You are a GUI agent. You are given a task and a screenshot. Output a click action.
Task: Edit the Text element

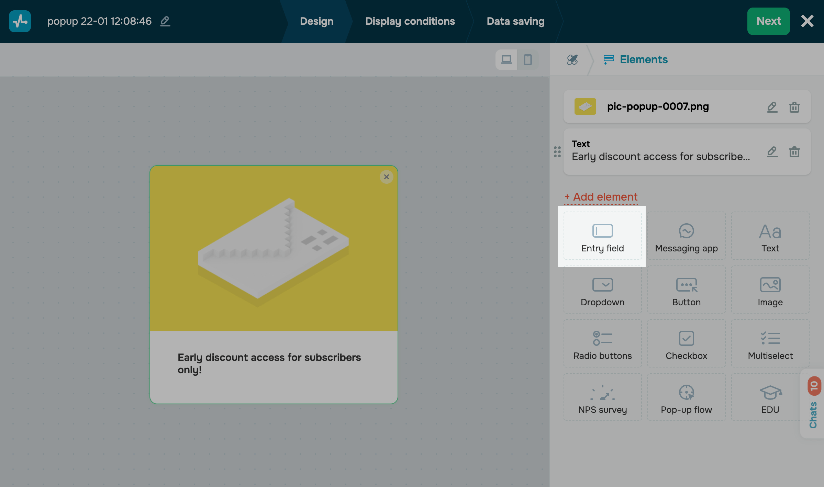click(772, 152)
